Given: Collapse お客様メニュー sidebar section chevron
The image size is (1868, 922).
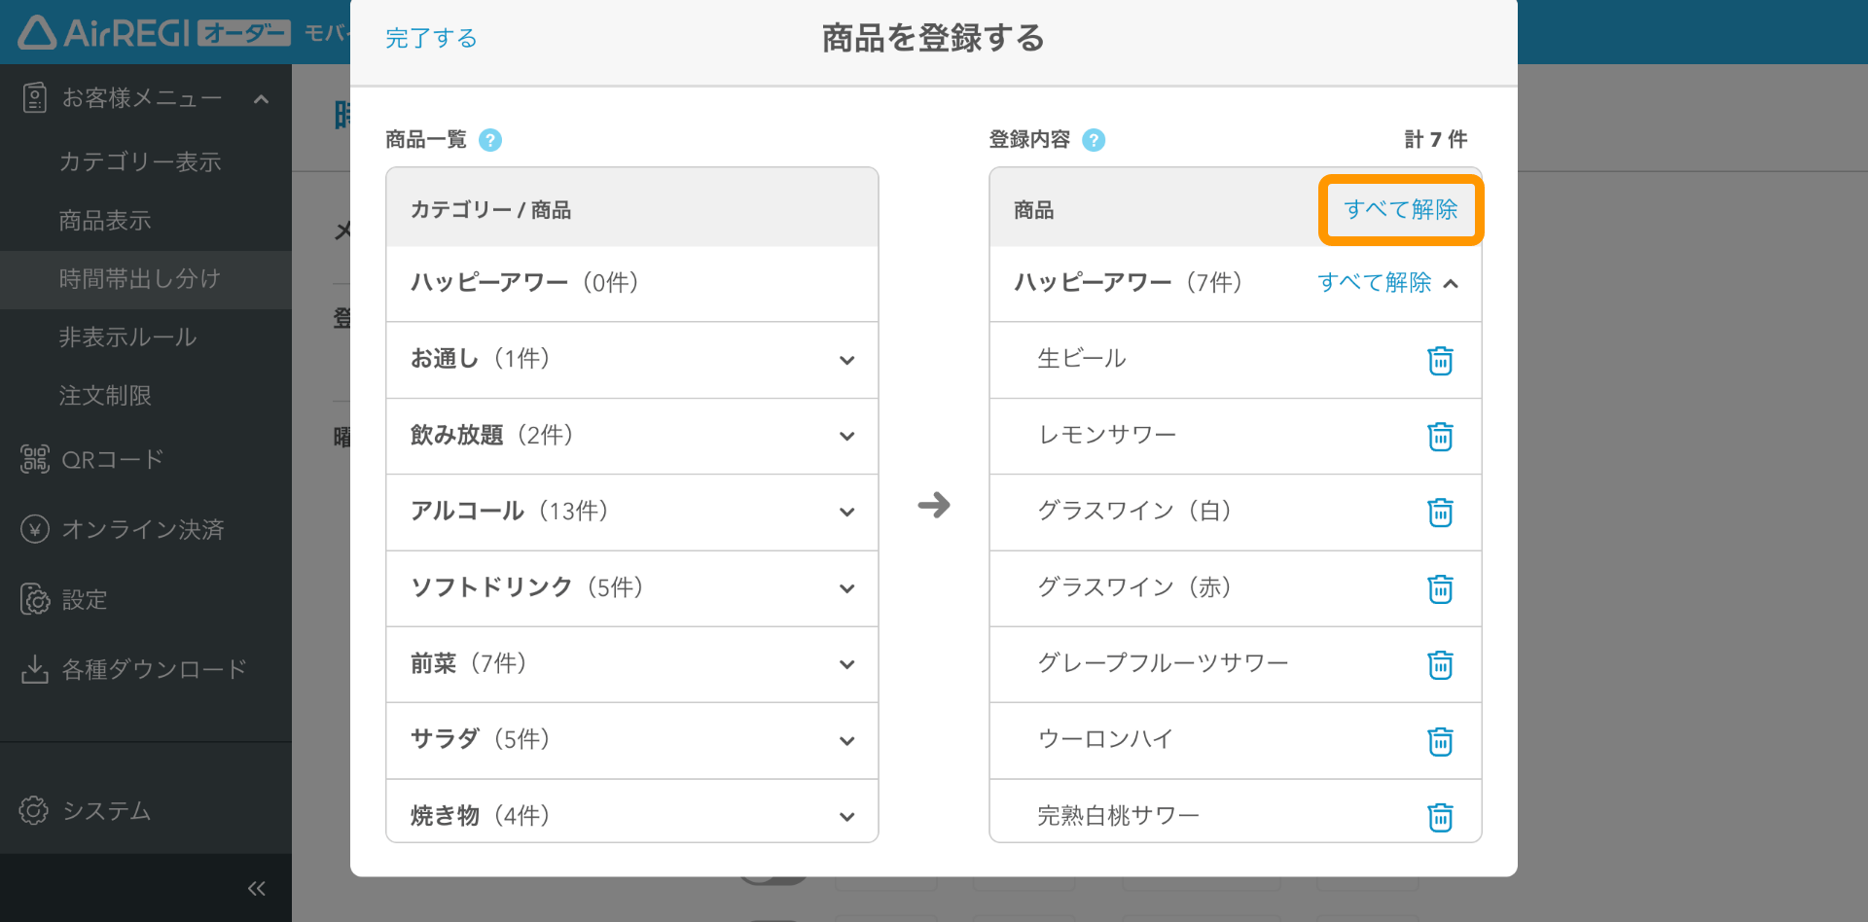Looking at the screenshot, I should [x=261, y=99].
